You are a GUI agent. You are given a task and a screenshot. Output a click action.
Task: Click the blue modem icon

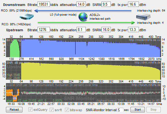pos(27,17)
